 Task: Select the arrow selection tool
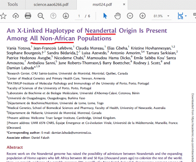[x=105, y=16]
